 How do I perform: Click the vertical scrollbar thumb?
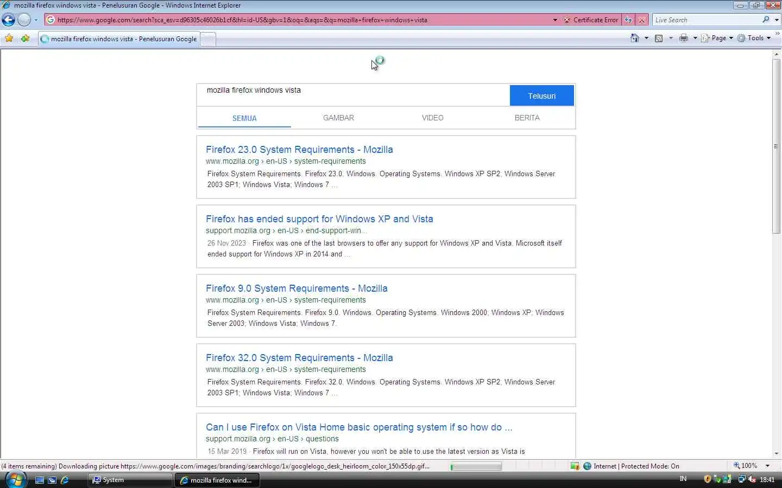776,146
